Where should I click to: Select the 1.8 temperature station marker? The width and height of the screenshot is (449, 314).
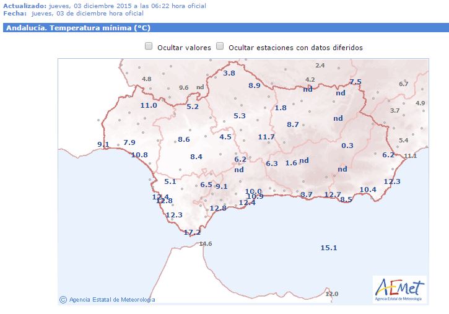point(281,108)
